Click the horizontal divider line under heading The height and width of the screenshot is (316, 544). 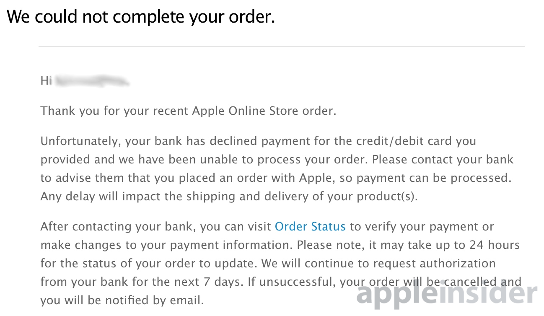281,46
